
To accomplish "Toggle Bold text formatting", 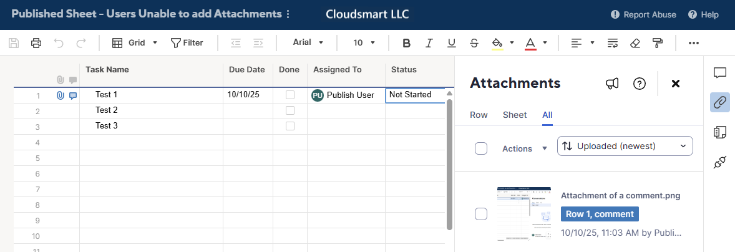I will [407, 43].
